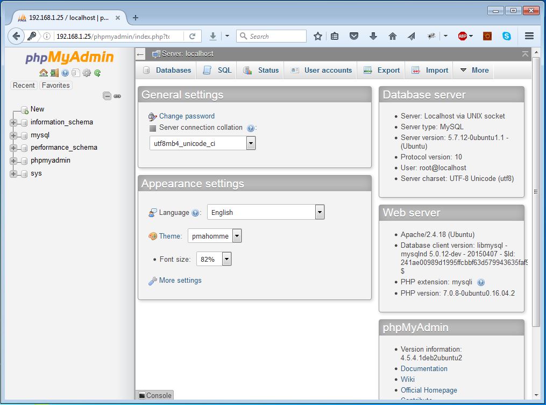Click the Pocket icon in toolbar
The image size is (546, 405).
click(354, 36)
